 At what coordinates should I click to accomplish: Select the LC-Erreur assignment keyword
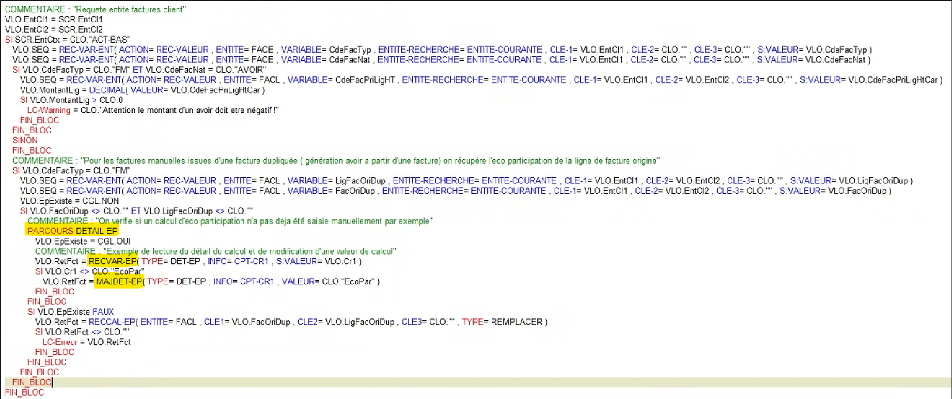pyautogui.click(x=59, y=342)
